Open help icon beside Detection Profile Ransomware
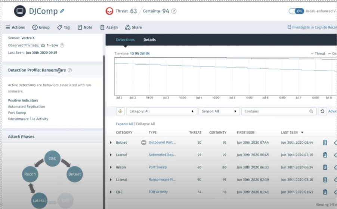 pyautogui.click(x=69, y=70)
